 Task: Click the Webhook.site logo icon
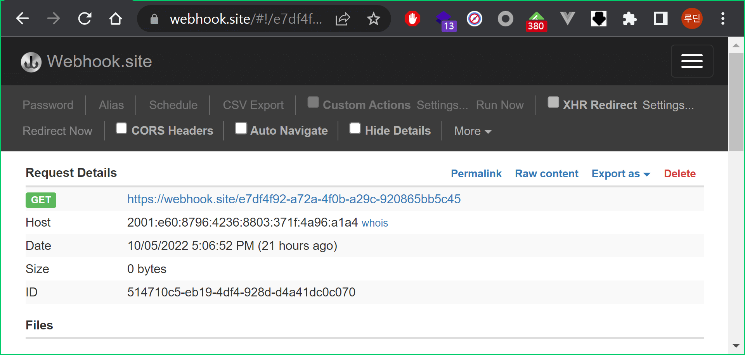point(31,62)
